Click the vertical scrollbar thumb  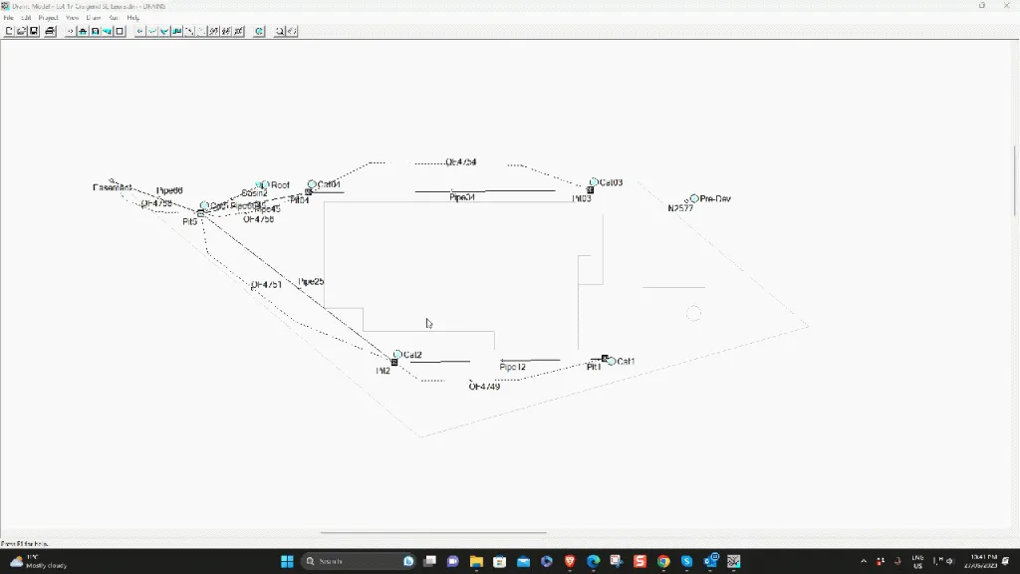(1015, 181)
